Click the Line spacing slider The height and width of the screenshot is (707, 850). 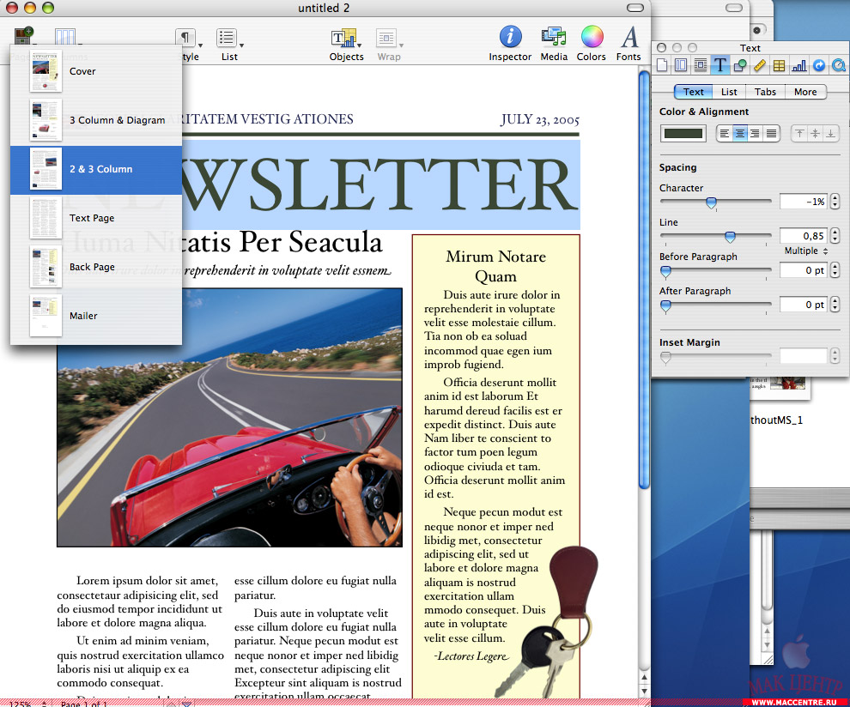[715, 236]
